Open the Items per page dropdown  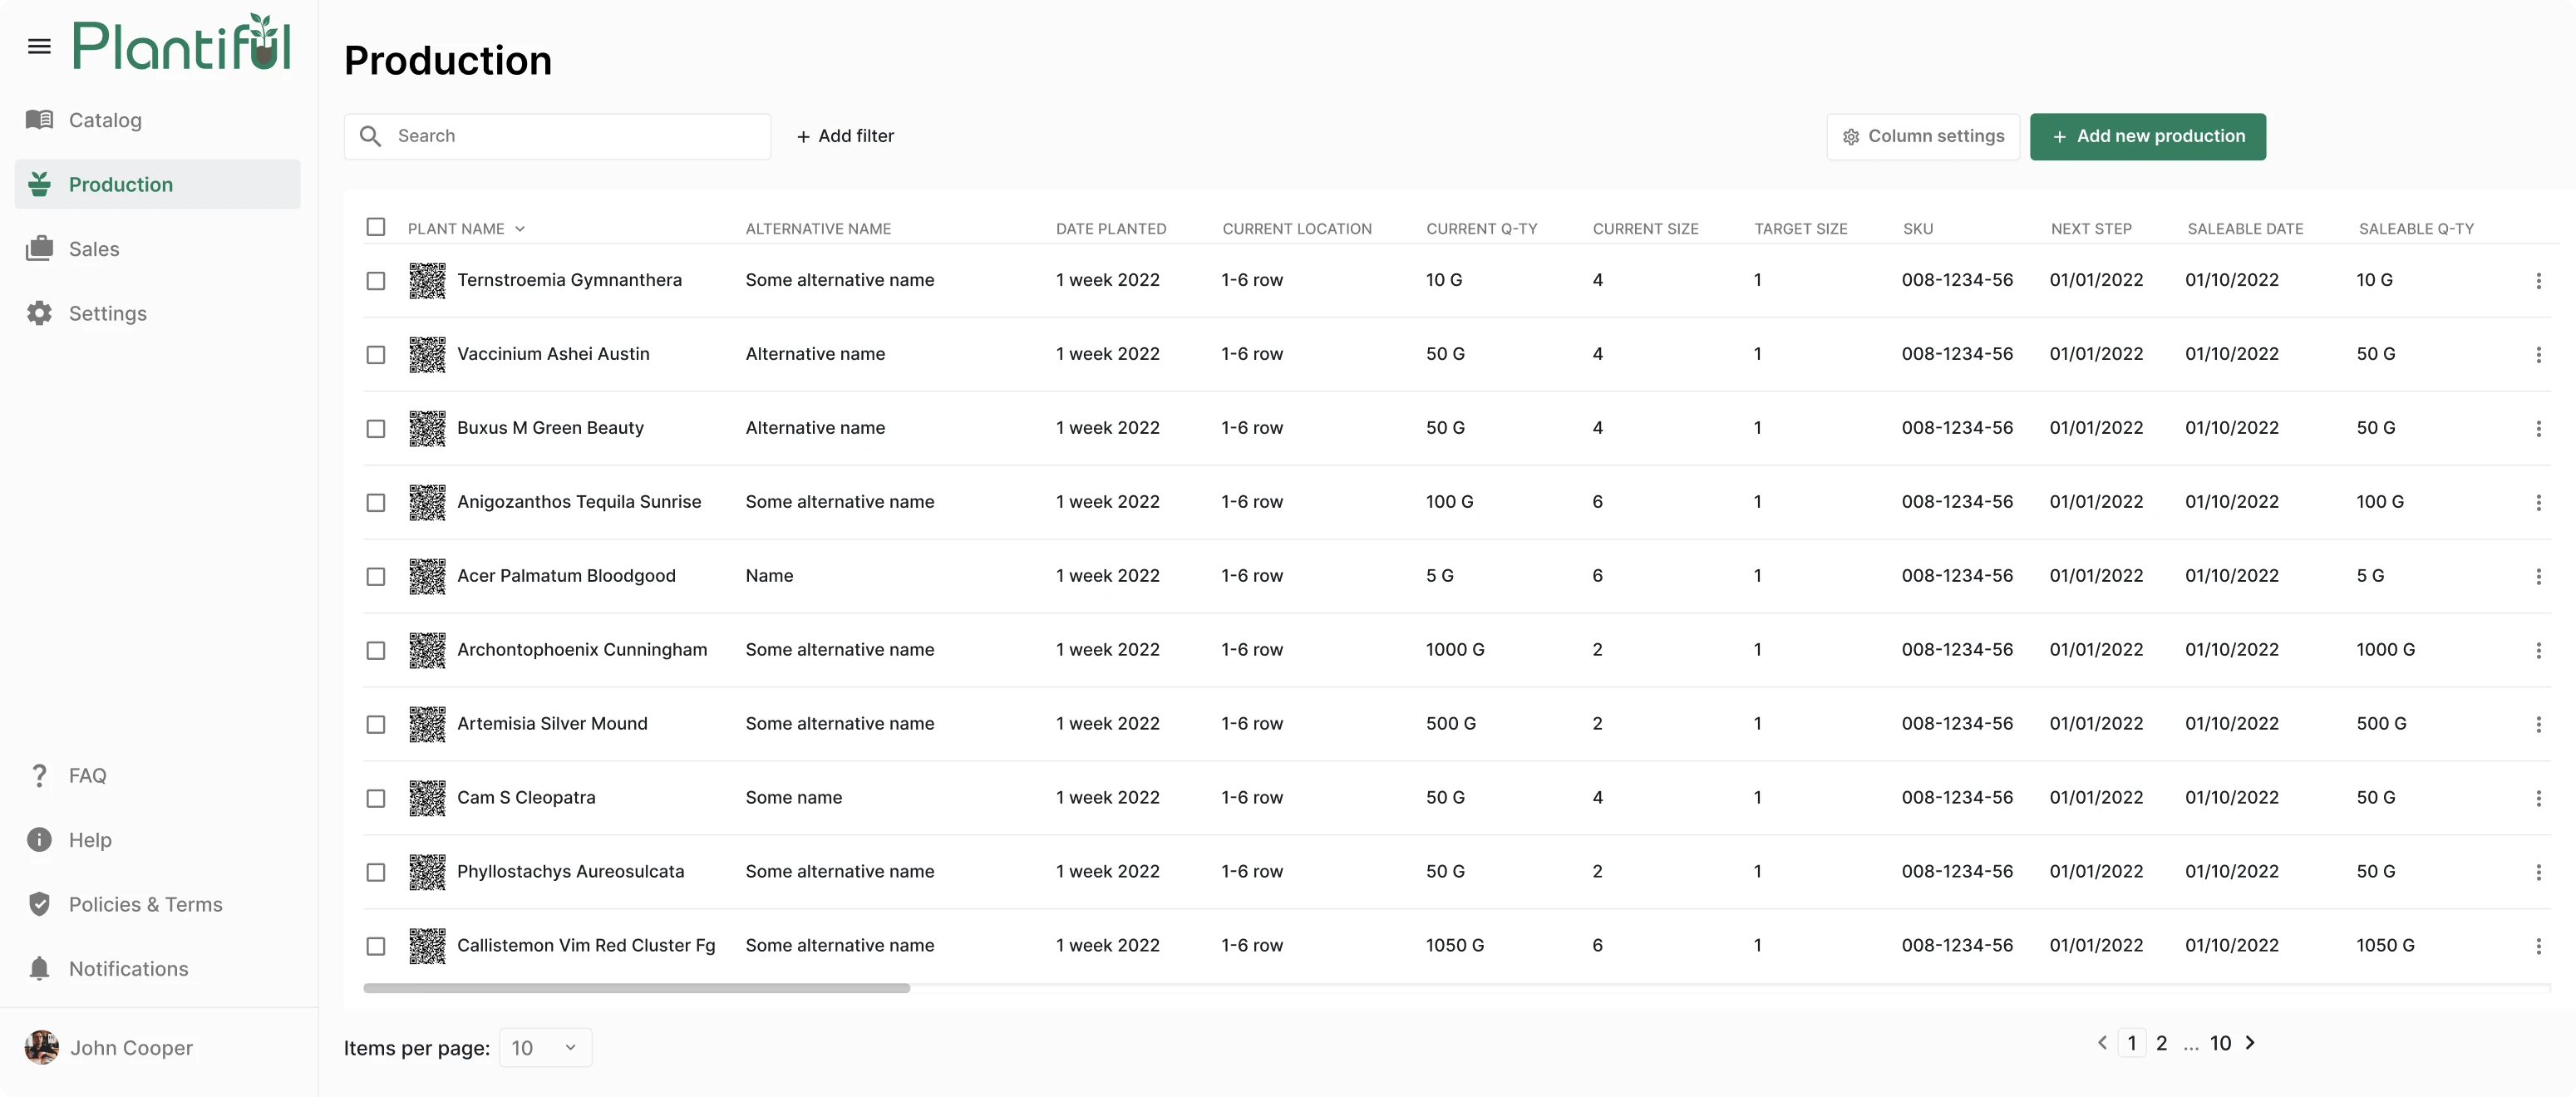544,1047
